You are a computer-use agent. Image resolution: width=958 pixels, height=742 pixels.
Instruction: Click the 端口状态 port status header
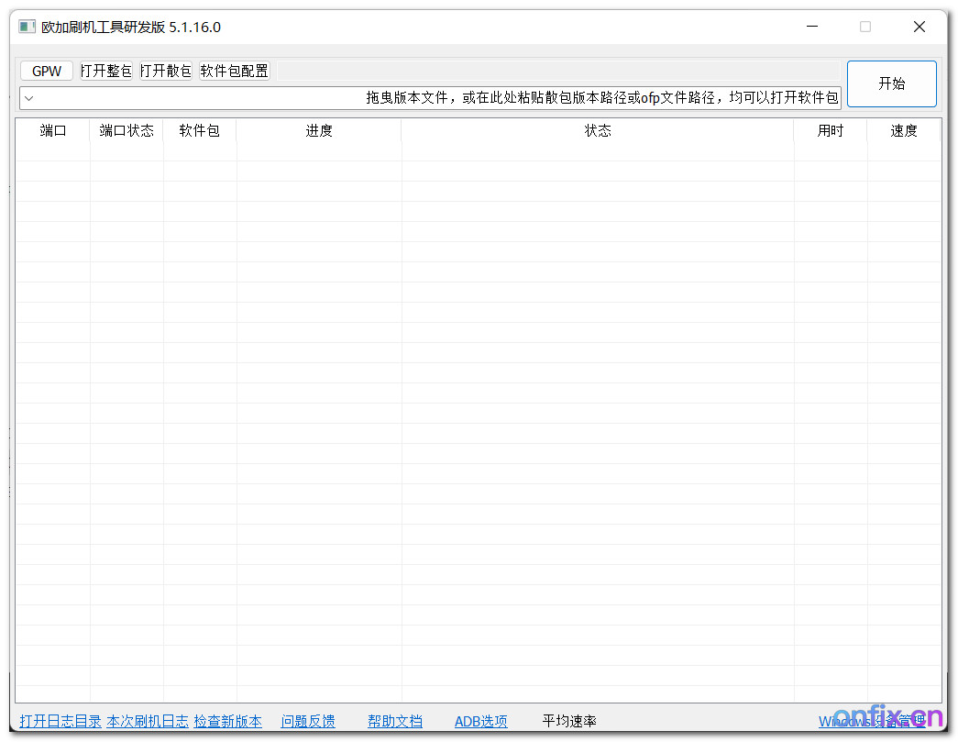tap(126, 130)
